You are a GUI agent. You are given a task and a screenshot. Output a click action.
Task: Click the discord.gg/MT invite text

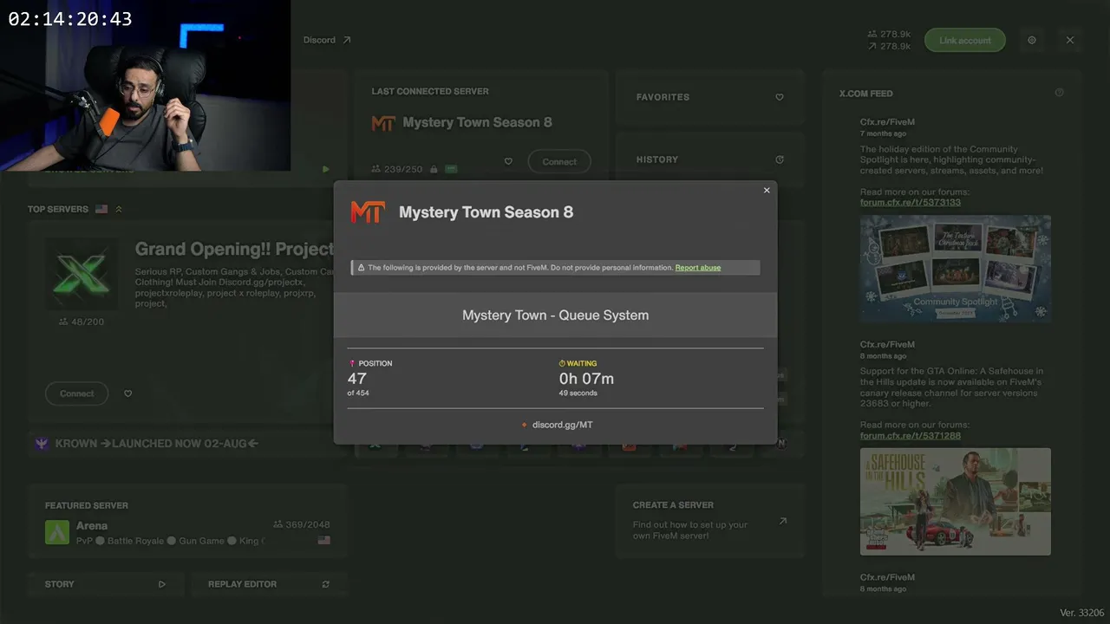[563, 425]
